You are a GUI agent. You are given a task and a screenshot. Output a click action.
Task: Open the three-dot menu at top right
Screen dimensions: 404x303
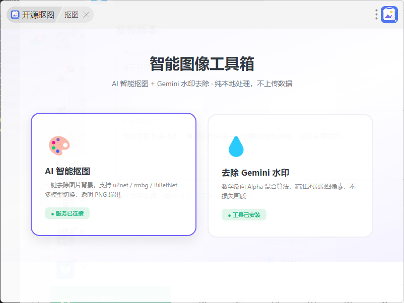(376, 15)
